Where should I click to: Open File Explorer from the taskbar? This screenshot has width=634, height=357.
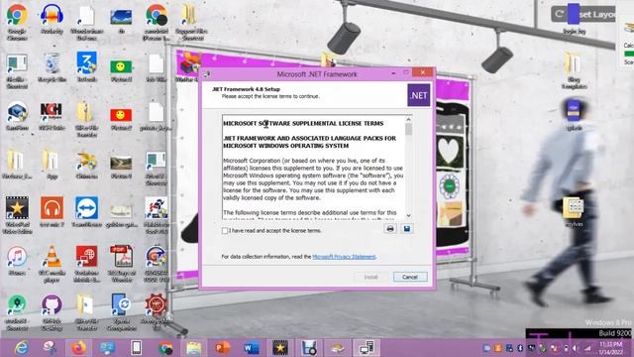(x=194, y=348)
